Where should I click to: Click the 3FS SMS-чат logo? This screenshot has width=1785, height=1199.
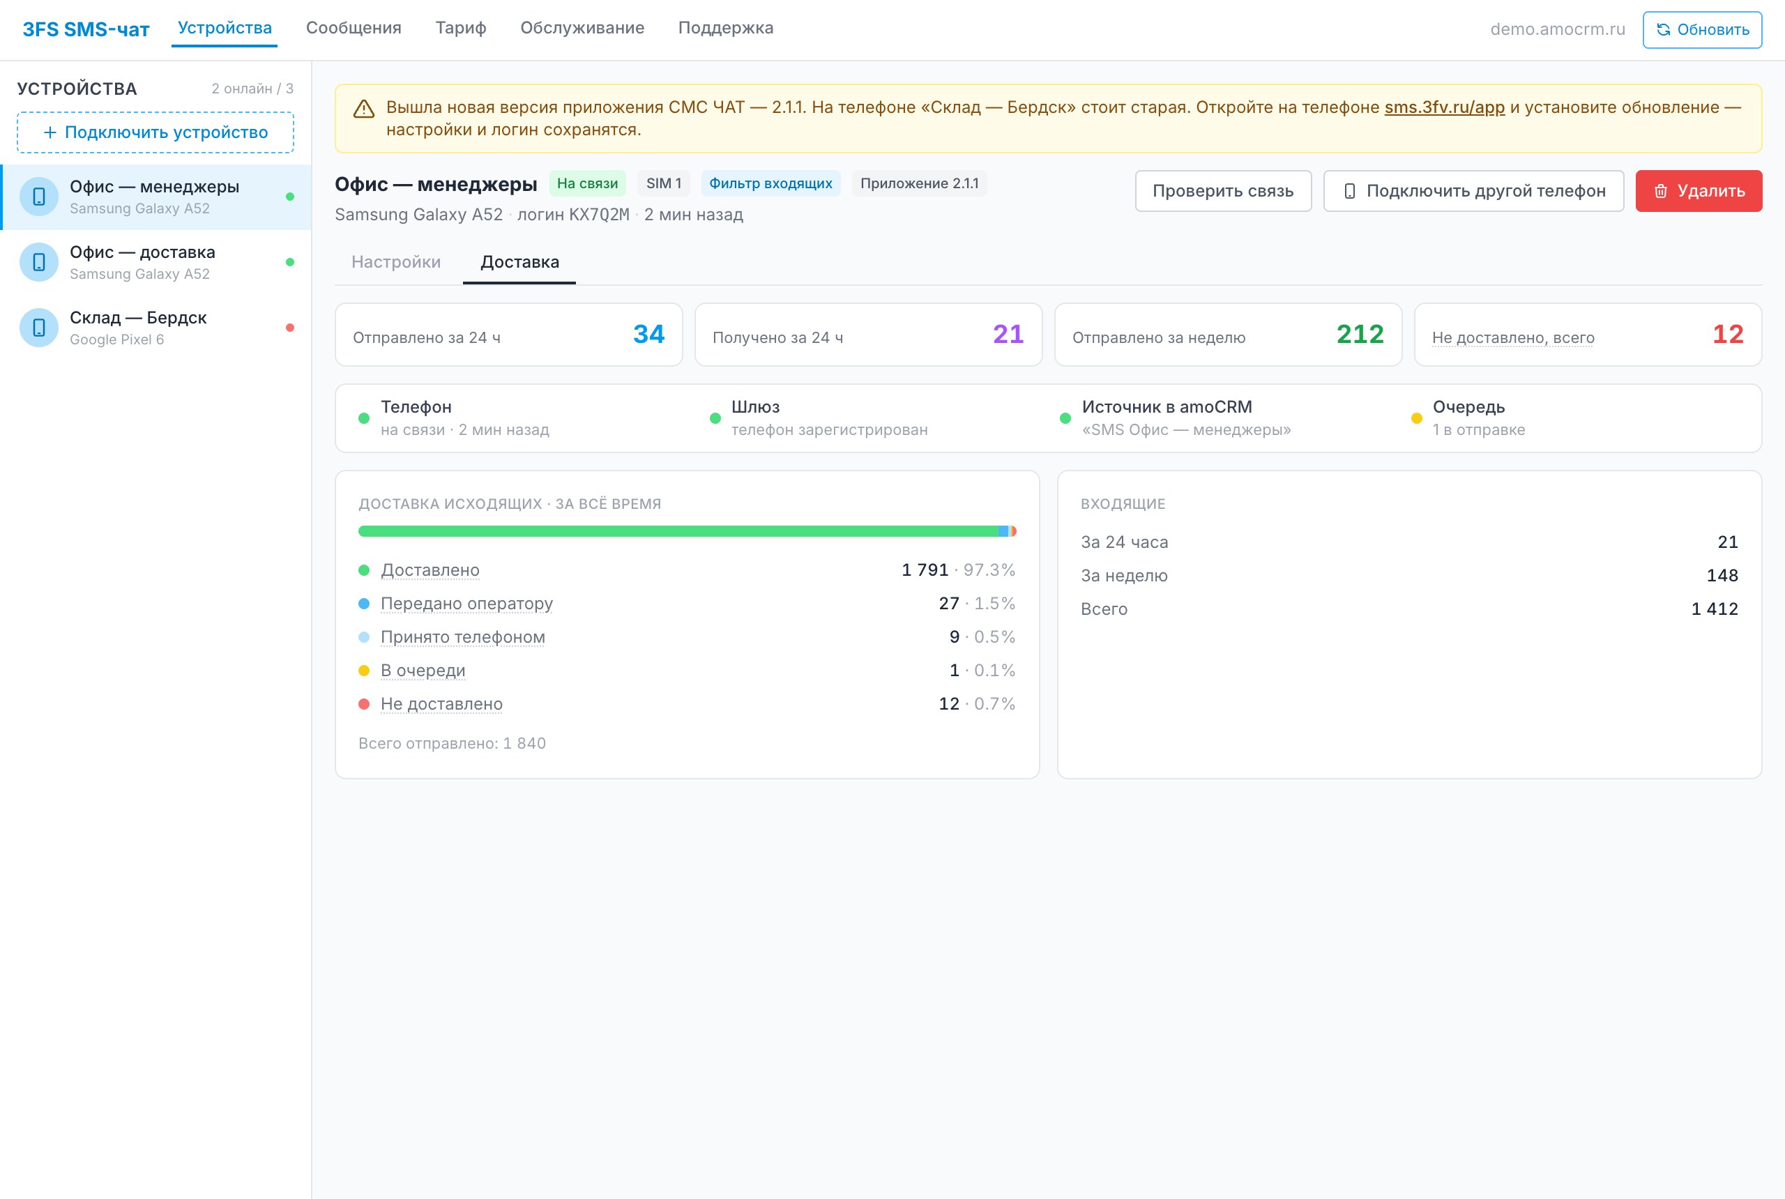pos(86,30)
